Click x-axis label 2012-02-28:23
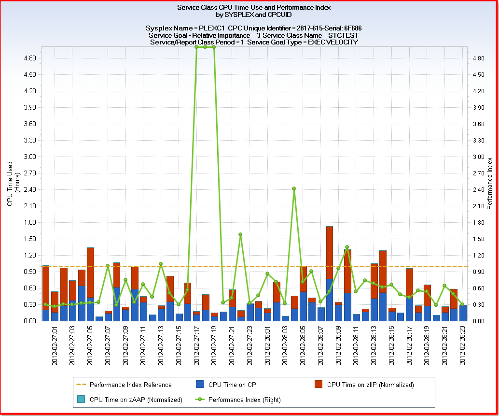Viewport: 499px width, 416px height. [462, 345]
